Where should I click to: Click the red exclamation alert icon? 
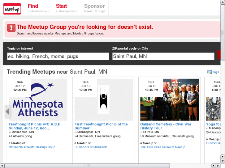11,28
